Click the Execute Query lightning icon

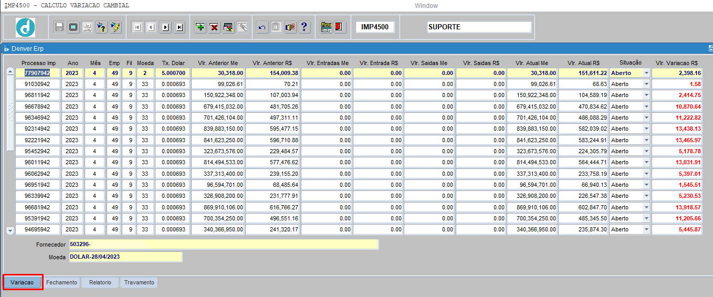coord(116,27)
